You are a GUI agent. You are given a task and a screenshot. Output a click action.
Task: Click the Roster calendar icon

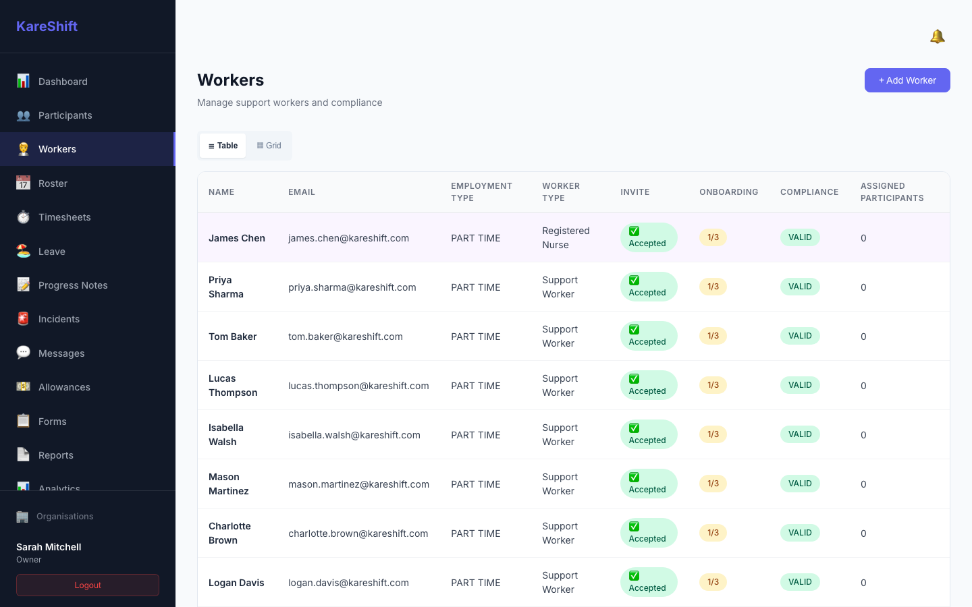point(23,183)
